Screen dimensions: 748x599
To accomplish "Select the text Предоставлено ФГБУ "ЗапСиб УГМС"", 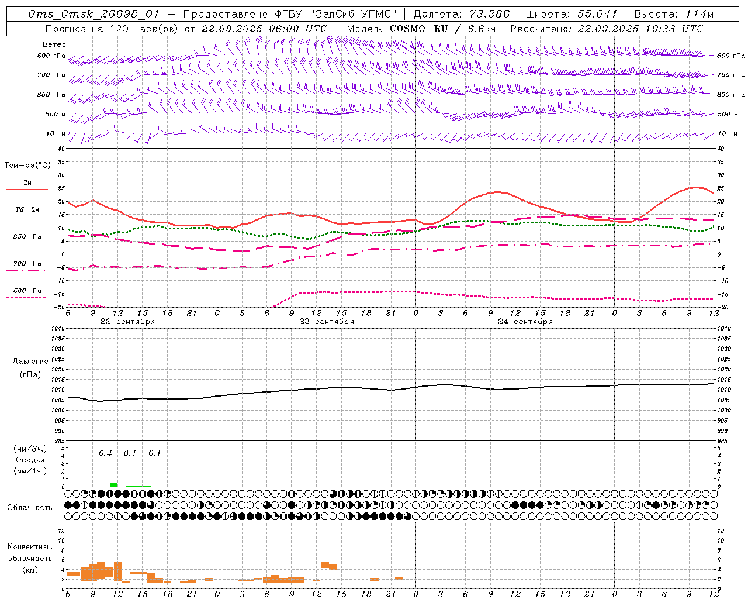I will click(x=290, y=14).
